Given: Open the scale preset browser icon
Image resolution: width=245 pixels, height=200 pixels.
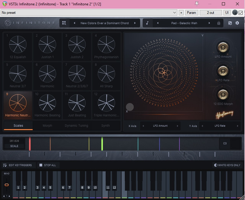Looking at the screenshot, I should [64, 23].
